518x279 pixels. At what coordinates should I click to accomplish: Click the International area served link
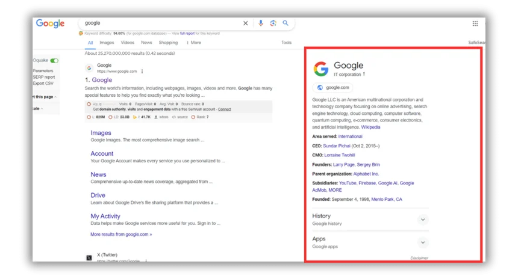350,136
